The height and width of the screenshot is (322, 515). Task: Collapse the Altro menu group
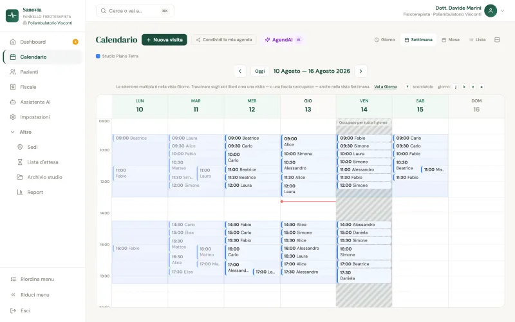tap(42, 132)
